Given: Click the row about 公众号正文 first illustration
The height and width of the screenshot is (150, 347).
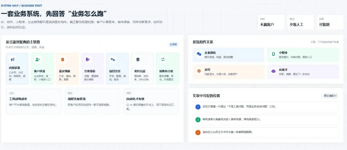Looking at the screenshot, I should (266, 132).
